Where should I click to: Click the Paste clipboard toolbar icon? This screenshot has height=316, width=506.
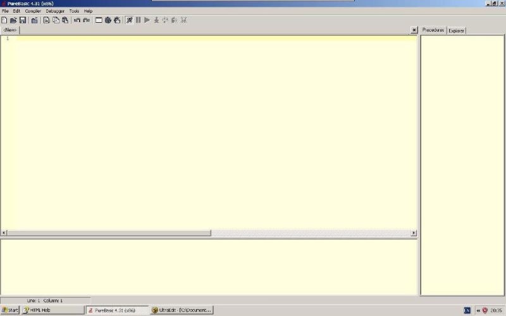(x=65, y=20)
